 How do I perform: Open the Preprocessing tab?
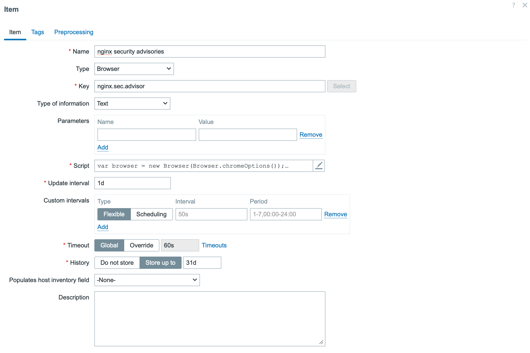[x=74, y=32]
